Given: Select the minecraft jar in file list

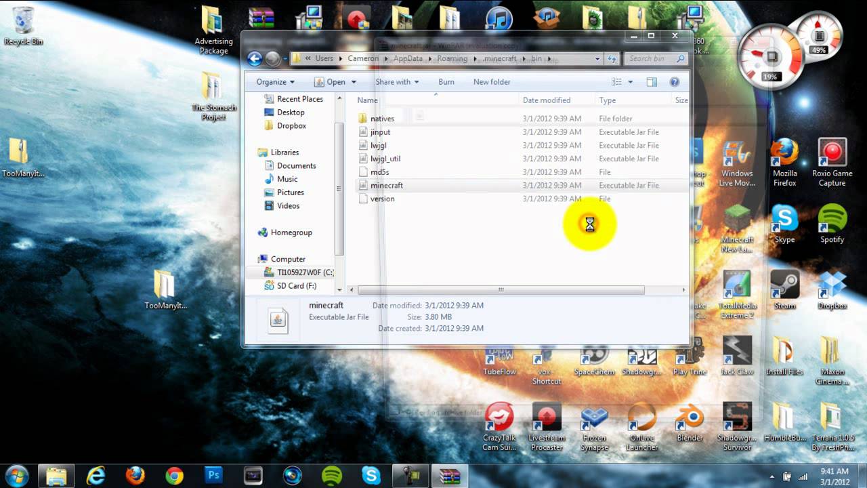Looking at the screenshot, I should 386,185.
